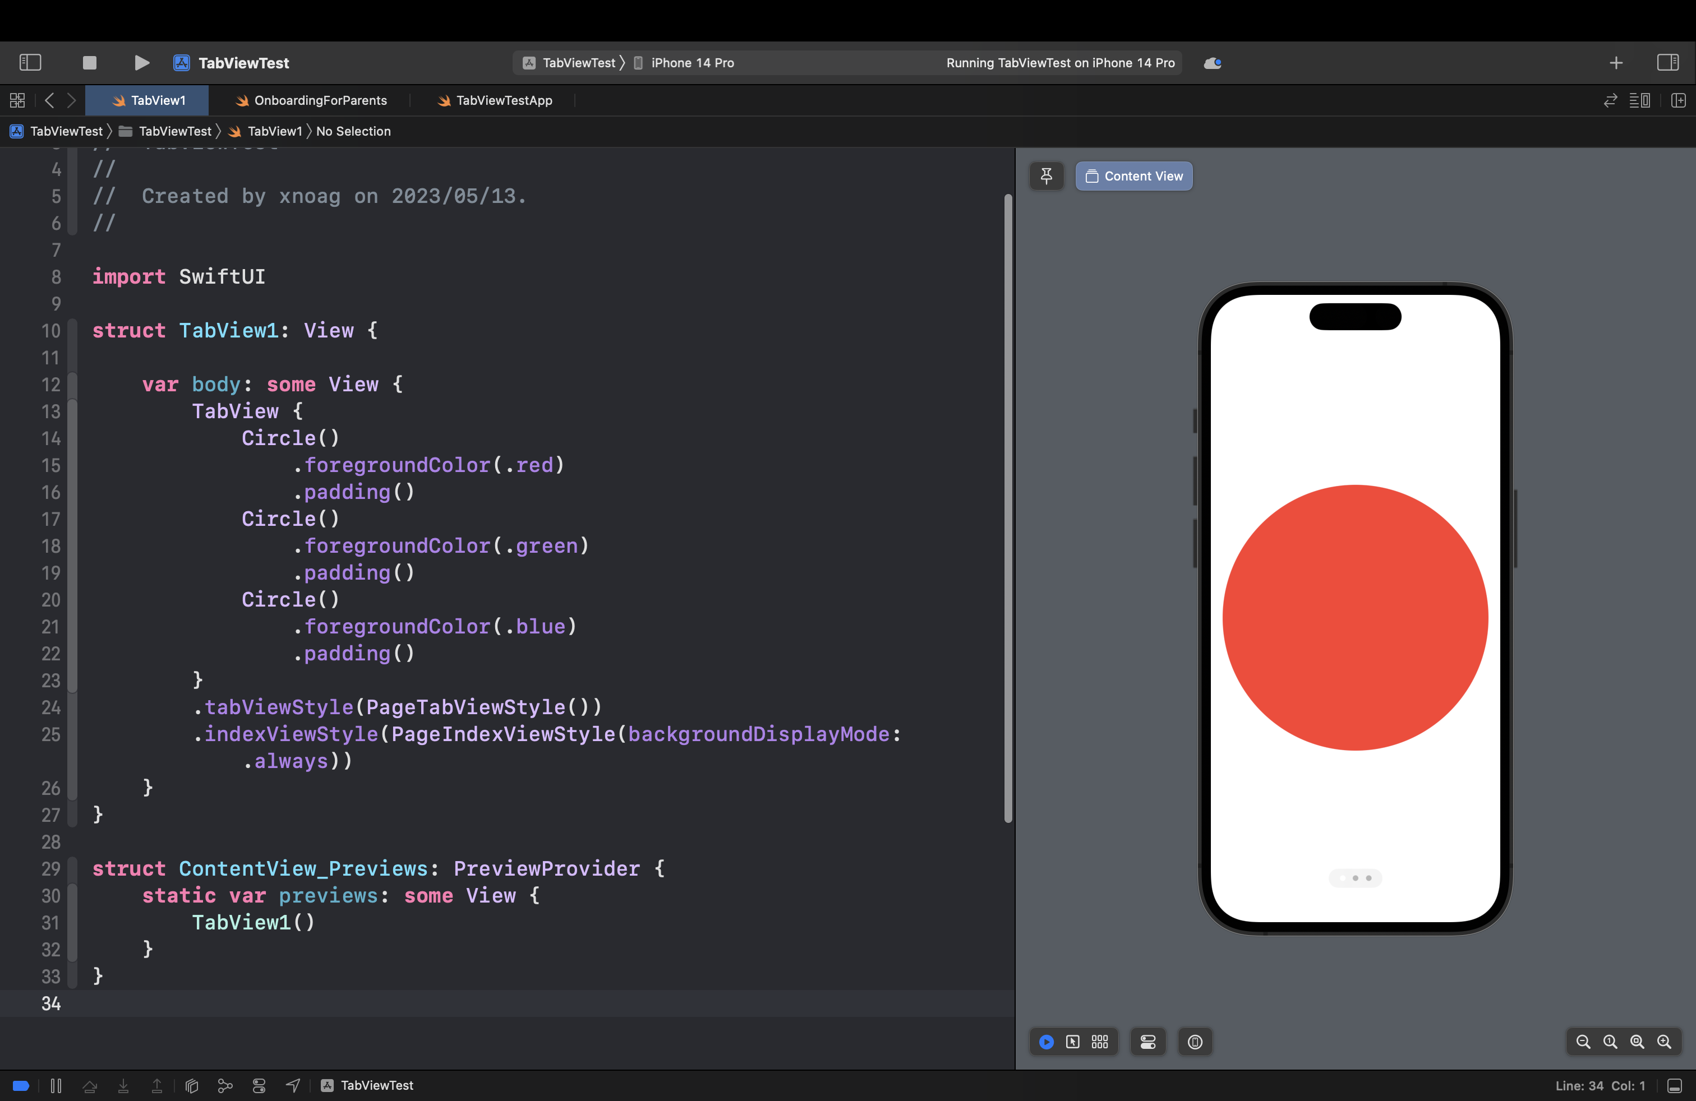Click the Content View preview button
Image resolution: width=1696 pixels, height=1101 pixels.
[1134, 176]
